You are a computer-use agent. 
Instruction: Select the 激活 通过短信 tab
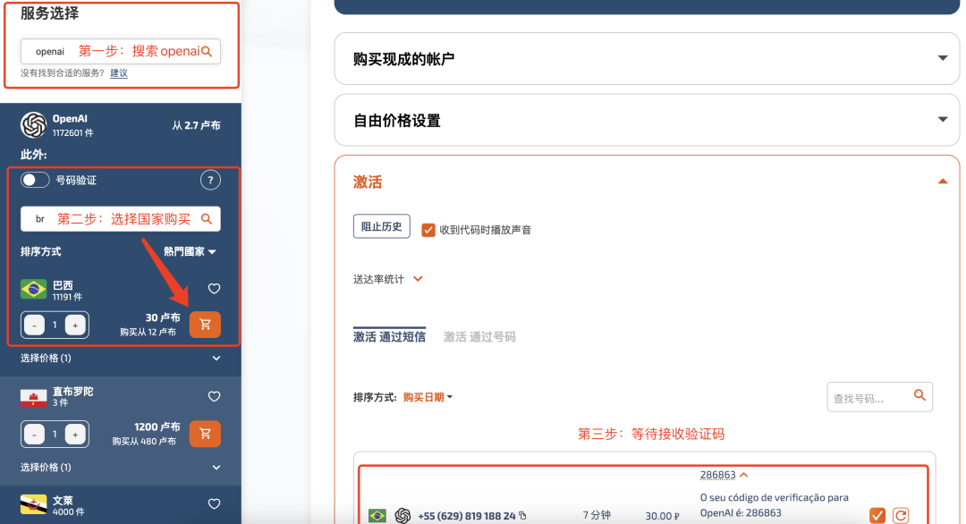[x=389, y=337]
